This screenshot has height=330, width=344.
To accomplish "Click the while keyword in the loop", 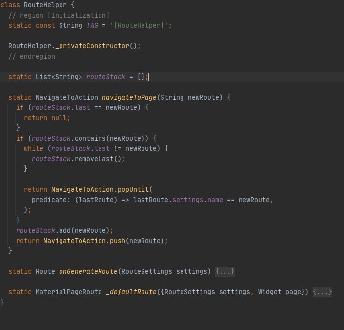I will coord(34,149).
